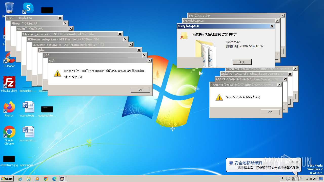Open Internet Explorer from the taskbar
The width and height of the screenshot is (324, 182).
(20, 179)
